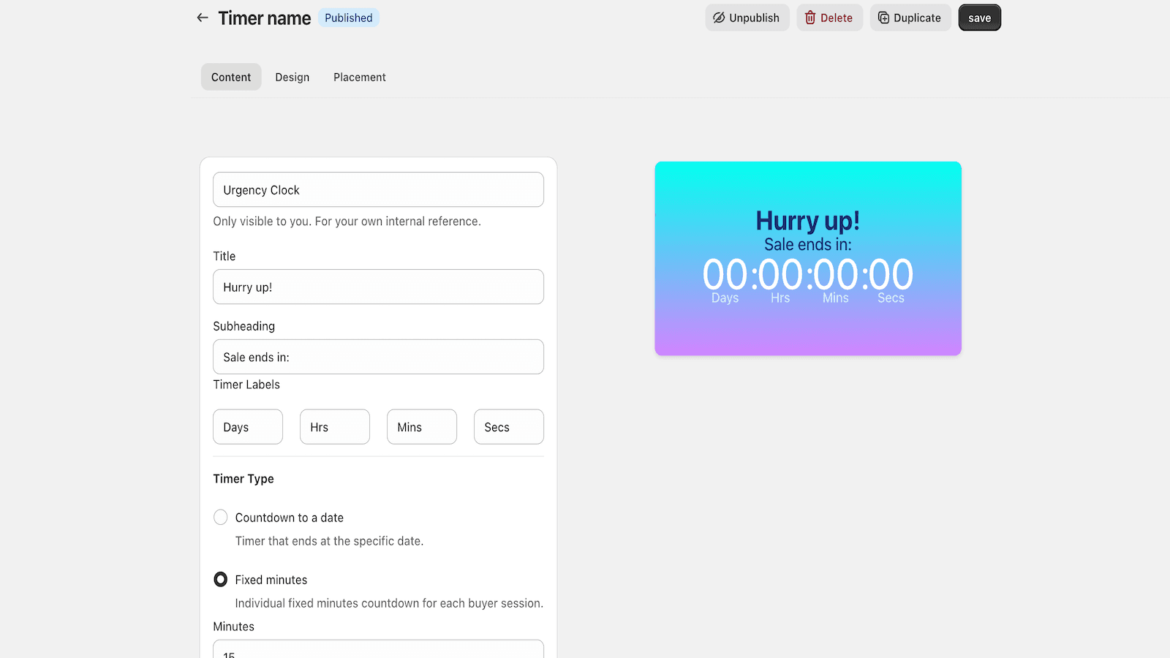Viewport: 1170px width, 658px height.
Task: Click the Published status badge
Action: 348,18
